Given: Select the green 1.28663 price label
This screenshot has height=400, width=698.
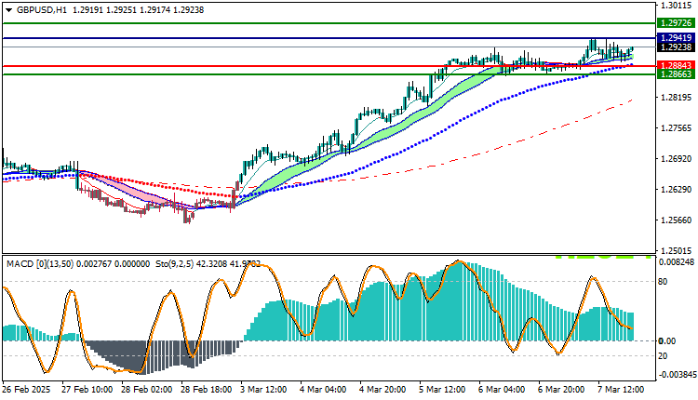Looking at the screenshot, I should click(677, 74).
